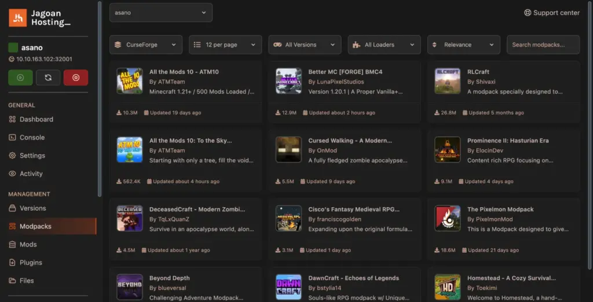This screenshot has height=302, width=593.
Task: Click the Cisco's Fantasy Medieval RPG thumbnail
Action: pos(288,219)
